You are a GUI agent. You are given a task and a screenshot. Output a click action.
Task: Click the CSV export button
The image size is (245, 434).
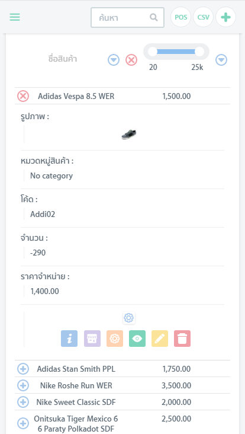point(204,17)
